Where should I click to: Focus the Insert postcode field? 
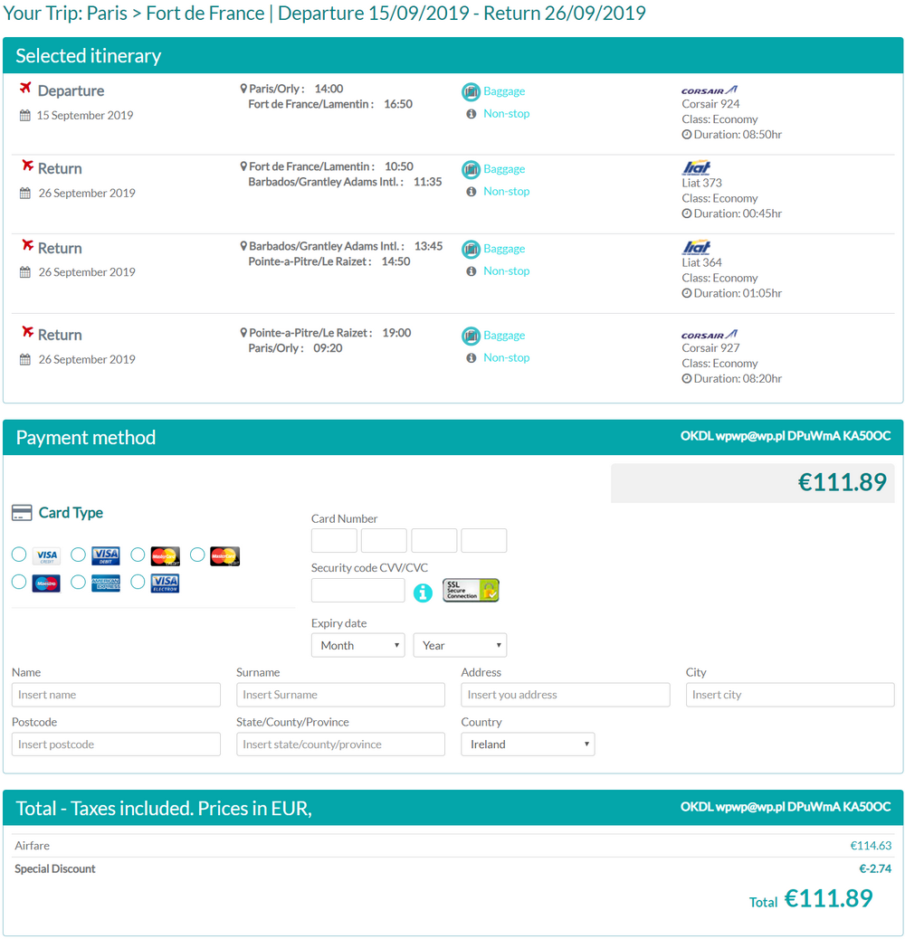pyautogui.click(x=116, y=744)
